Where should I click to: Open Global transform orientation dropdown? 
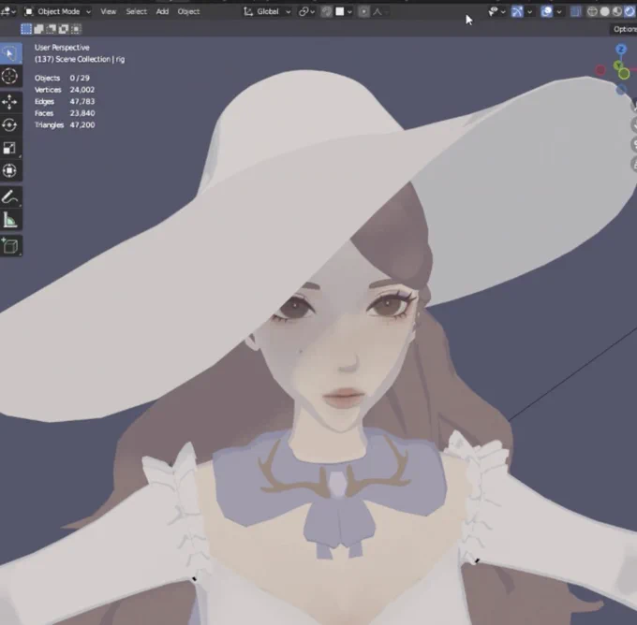266,12
